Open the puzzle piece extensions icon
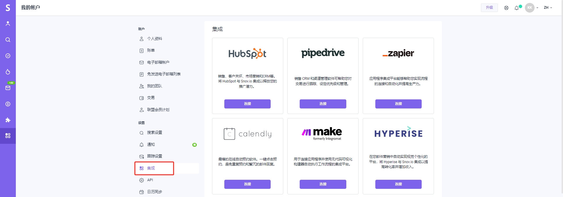563x197 pixels. click(8, 120)
